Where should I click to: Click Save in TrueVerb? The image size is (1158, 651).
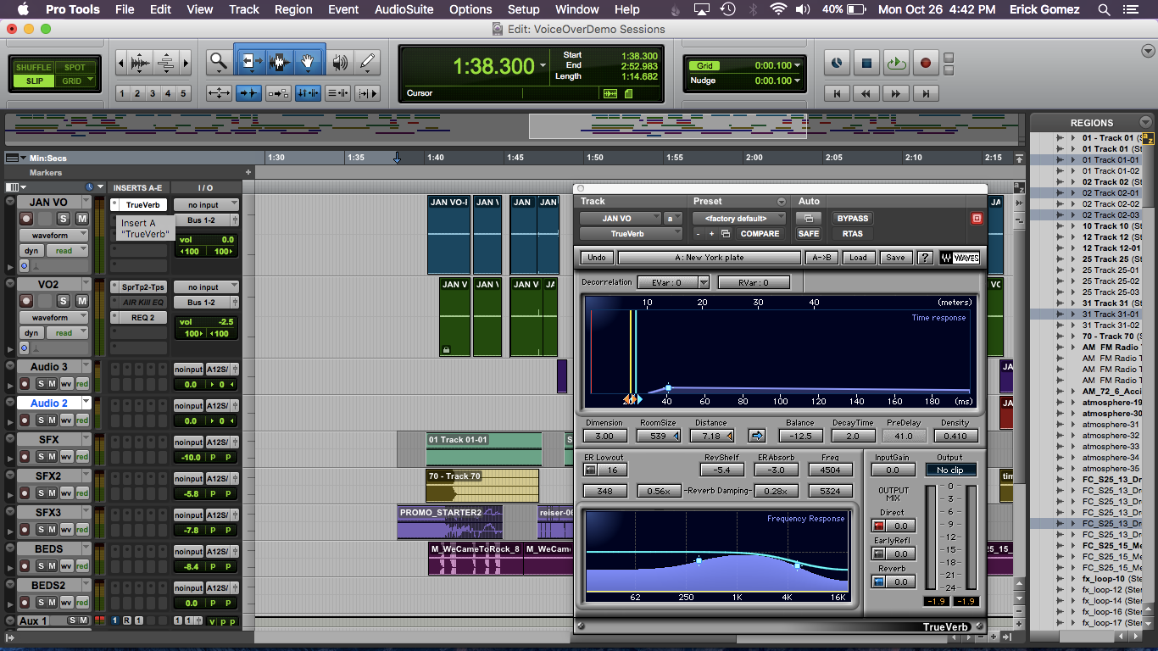pos(894,258)
